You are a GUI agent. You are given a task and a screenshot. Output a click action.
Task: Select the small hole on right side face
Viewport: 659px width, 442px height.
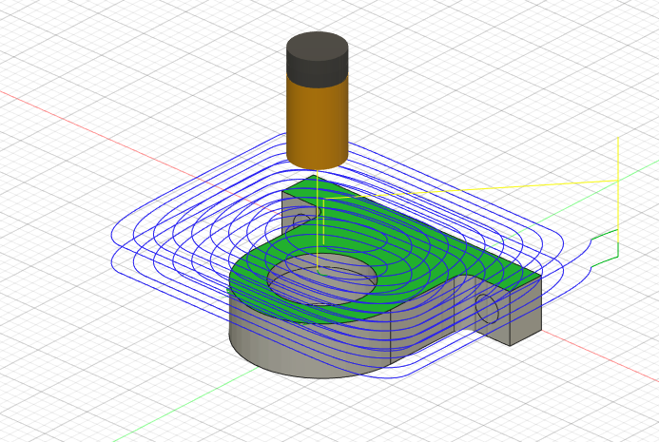point(486,308)
